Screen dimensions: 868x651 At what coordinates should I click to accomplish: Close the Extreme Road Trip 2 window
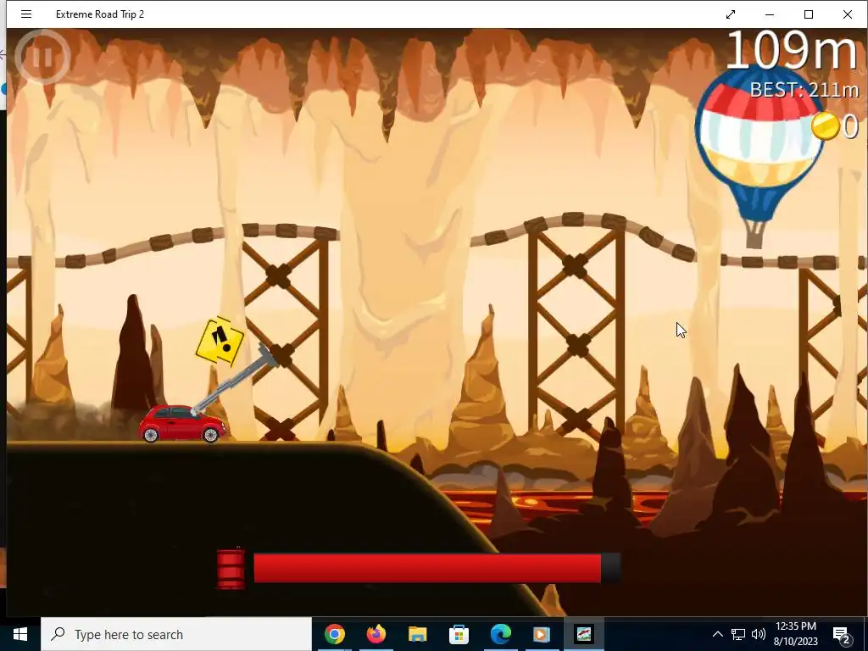point(848,14)
